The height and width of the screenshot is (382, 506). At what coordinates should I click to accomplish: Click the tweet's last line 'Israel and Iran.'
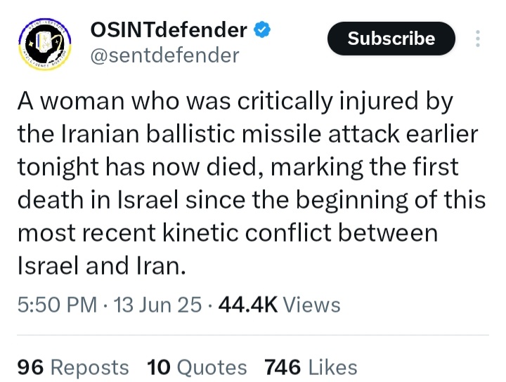(x=102, y=266)
